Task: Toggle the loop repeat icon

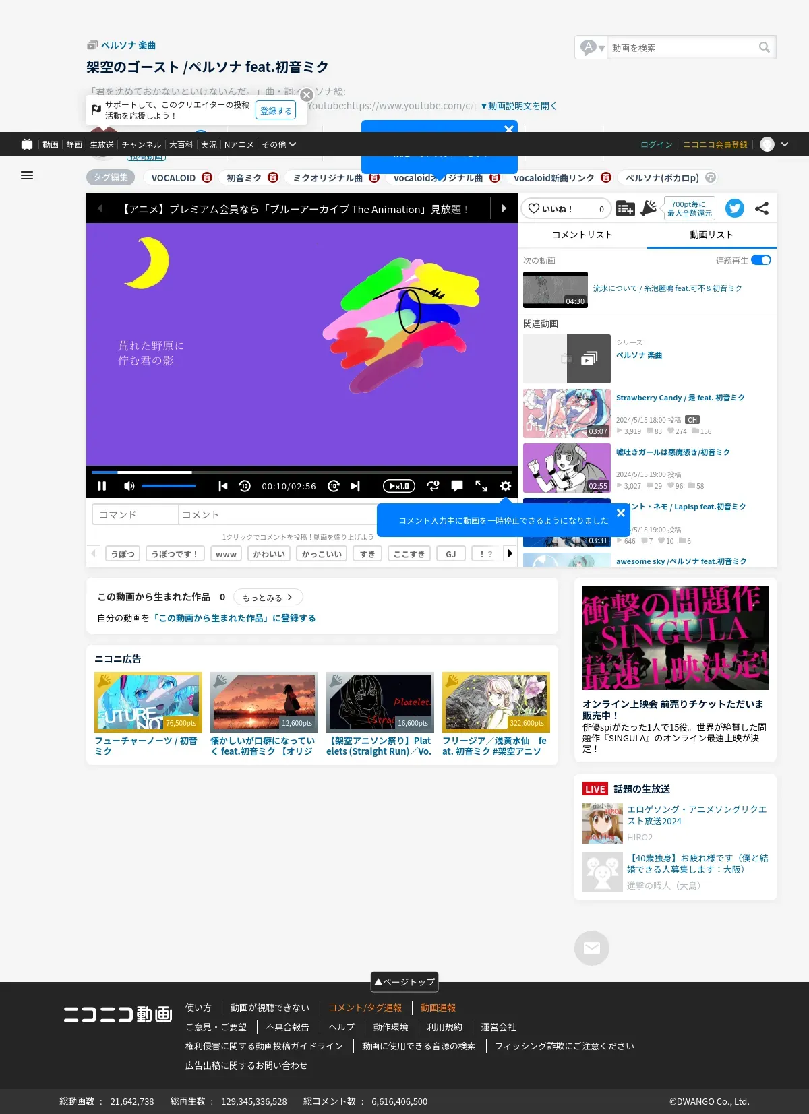Action: pos(433,486)
